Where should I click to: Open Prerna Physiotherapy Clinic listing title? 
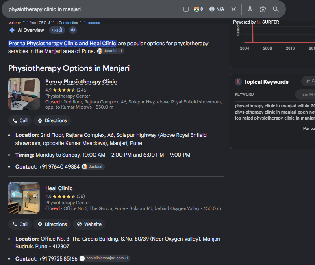(x=81, y=82)
